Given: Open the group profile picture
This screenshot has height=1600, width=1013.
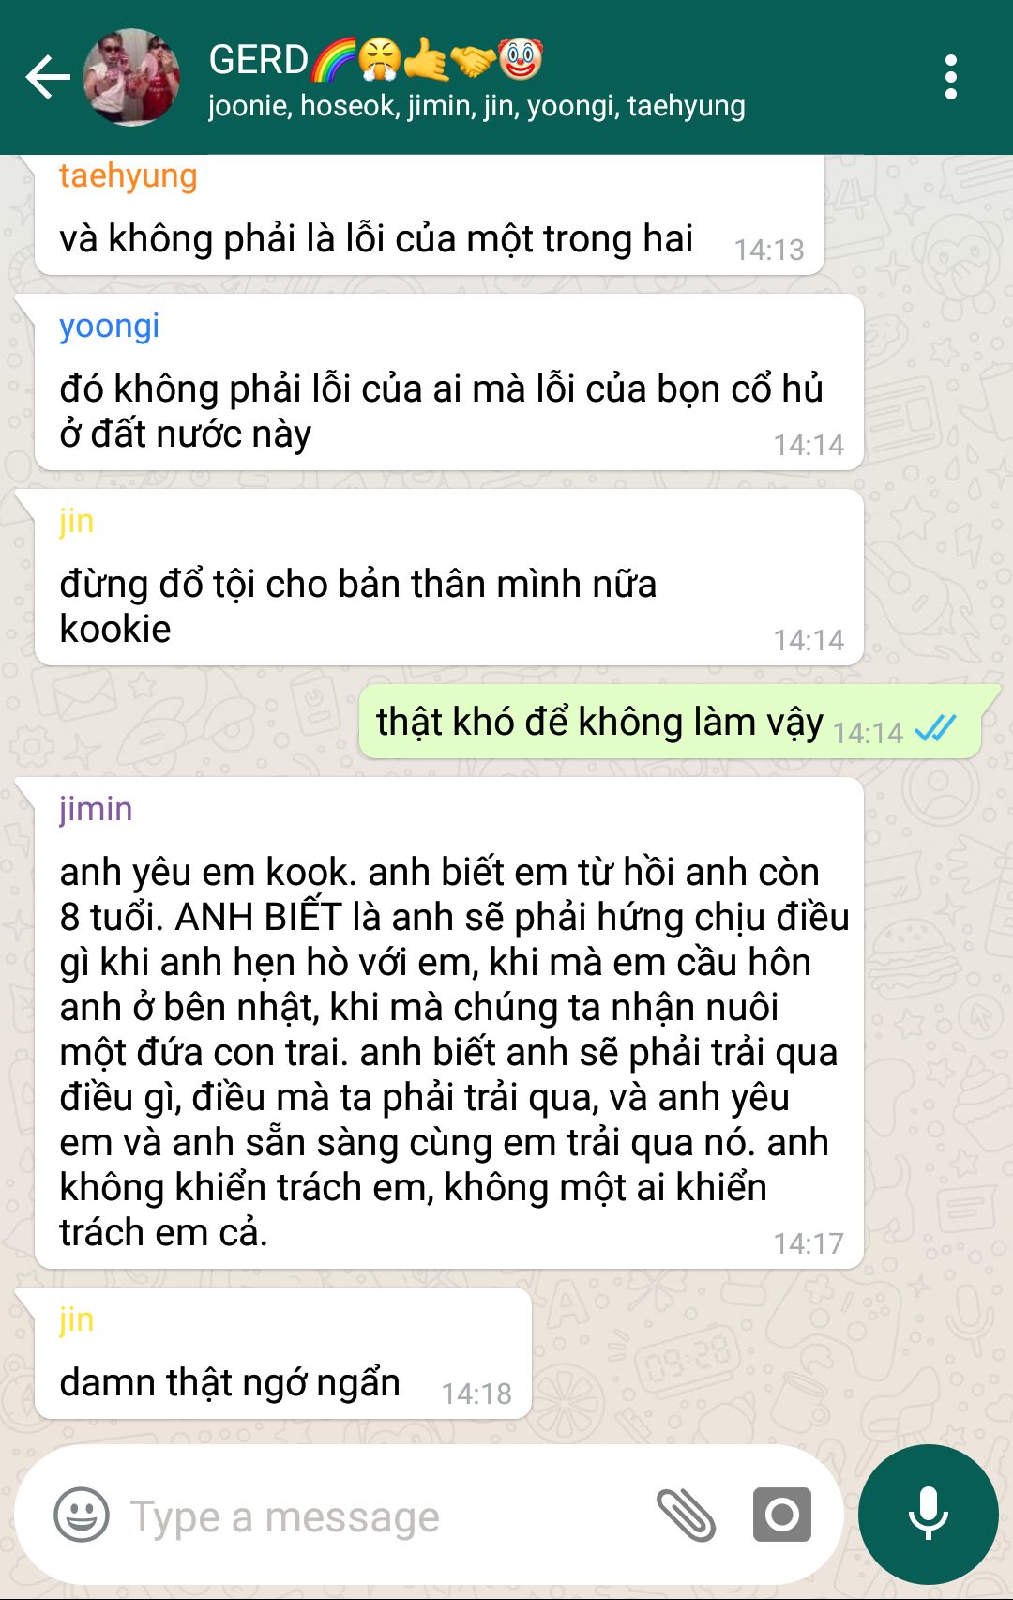Looking at the screenshot, I should (x=131, y=77).
